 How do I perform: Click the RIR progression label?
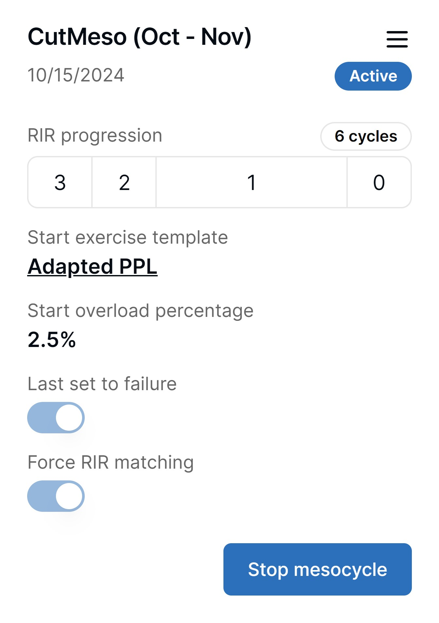(x=95, y=135)
